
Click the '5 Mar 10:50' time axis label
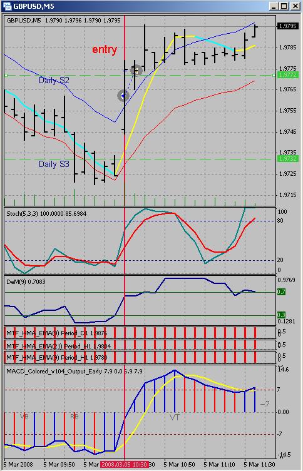(179, 464)
